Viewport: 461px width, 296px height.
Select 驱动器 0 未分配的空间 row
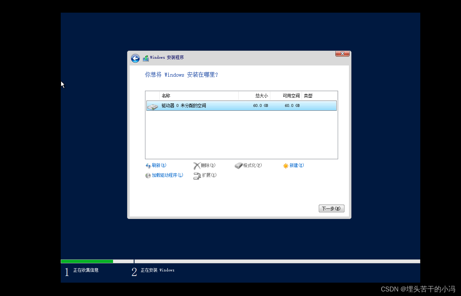[x=242, y=106]
